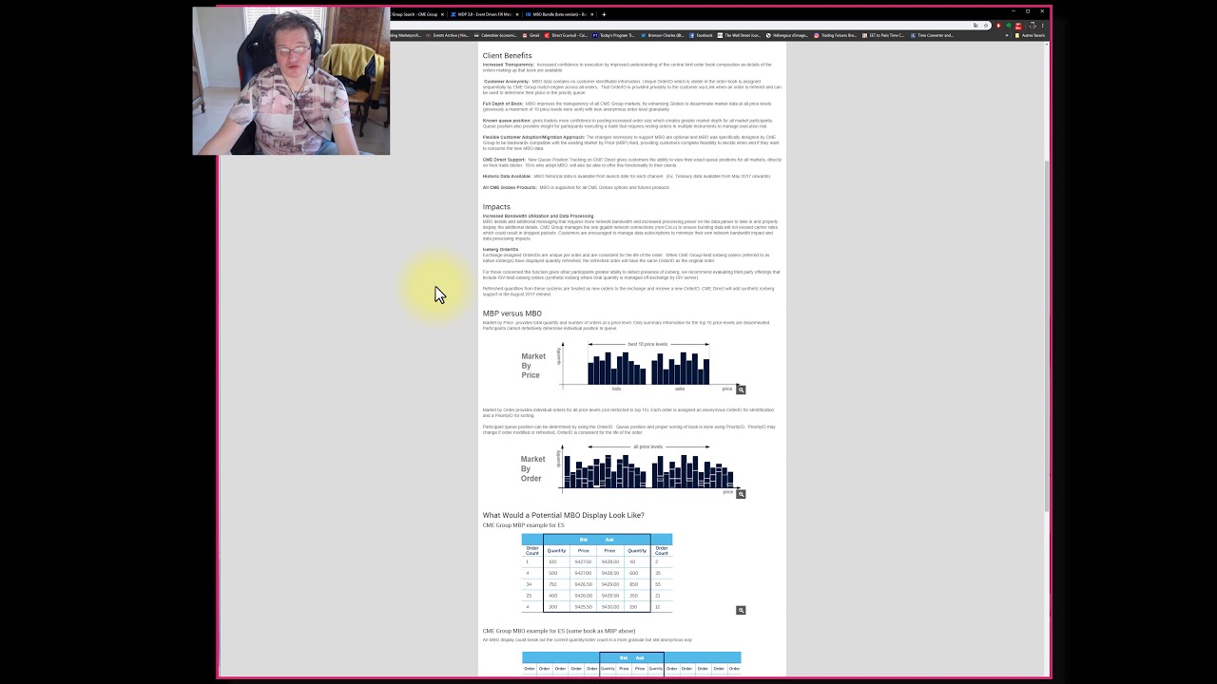Open the green extension icon
This screenshot has width=1217, height=684.
pyautogui.click(x=1009, y=26)
